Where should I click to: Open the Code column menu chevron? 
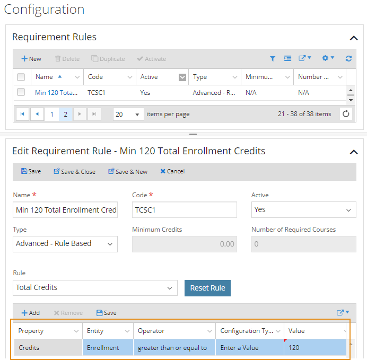tap(129, 77)
